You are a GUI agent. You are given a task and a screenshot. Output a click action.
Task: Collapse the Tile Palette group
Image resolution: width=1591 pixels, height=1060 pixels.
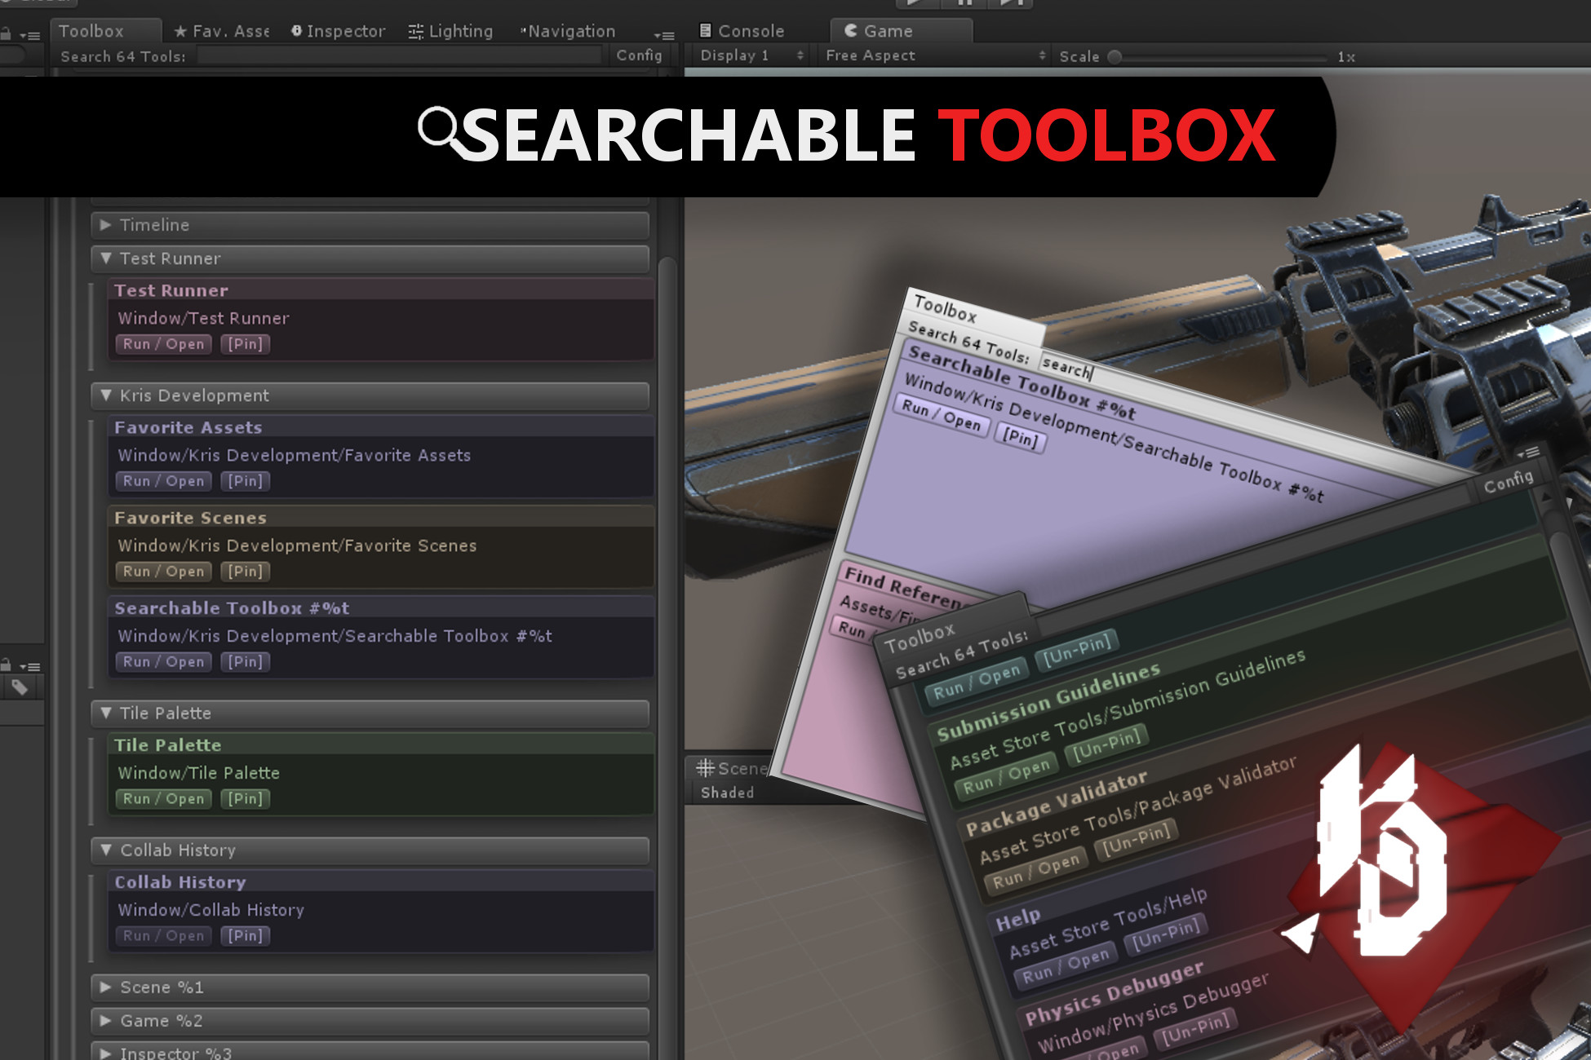click(370, 713)
